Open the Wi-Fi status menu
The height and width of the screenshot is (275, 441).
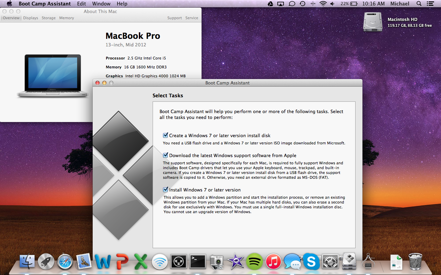click(x=323, y=4)
